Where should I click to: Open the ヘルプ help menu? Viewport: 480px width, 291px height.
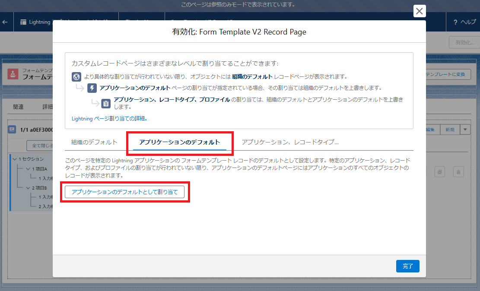[x=465, y=22]
